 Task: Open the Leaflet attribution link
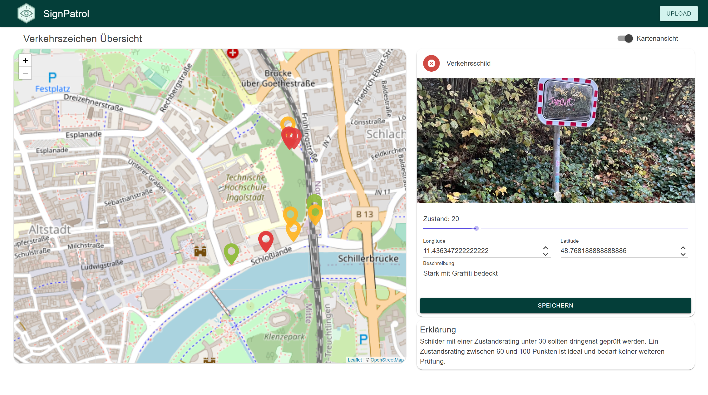(355, 360)
